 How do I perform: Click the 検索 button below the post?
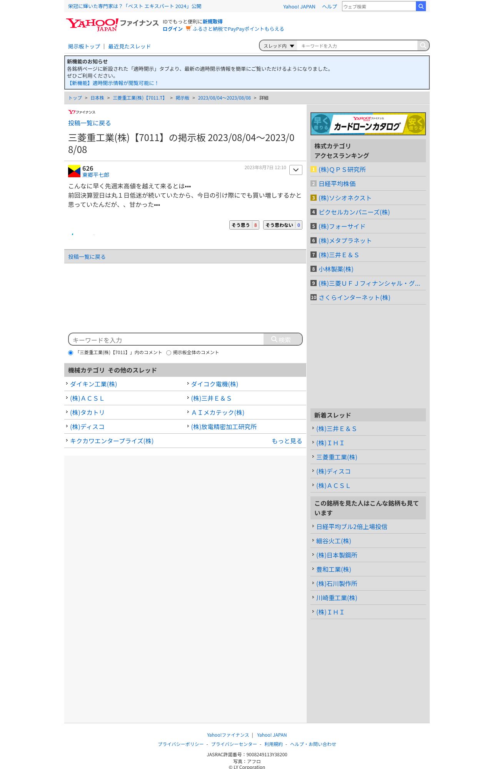point(283,340)
